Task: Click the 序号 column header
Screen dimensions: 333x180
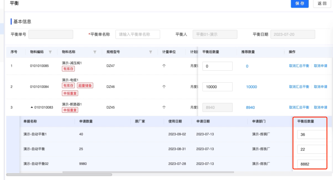Action: click(14, 52)
